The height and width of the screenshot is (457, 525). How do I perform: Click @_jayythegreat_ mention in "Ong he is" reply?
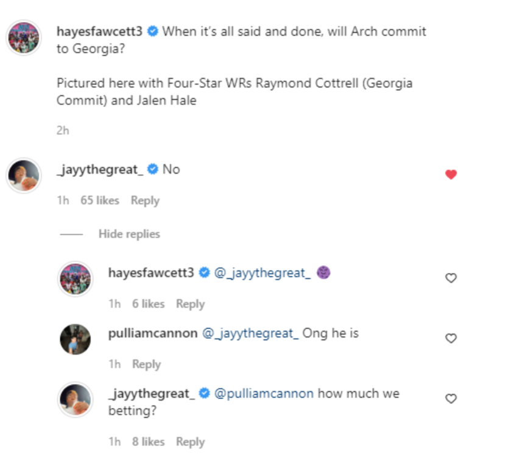pos(251,333)
